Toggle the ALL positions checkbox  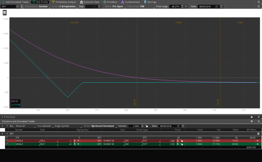[7, 126]
